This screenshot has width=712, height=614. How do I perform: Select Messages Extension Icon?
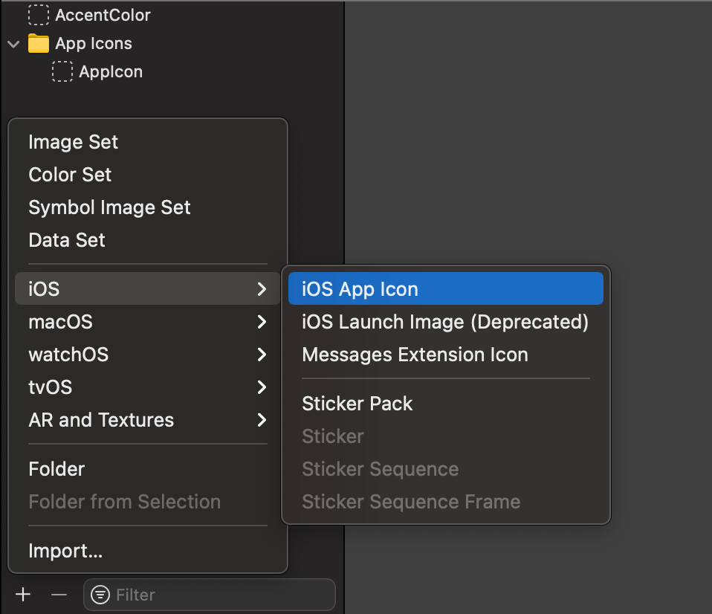pyautogui.click(x=446, y=355)
